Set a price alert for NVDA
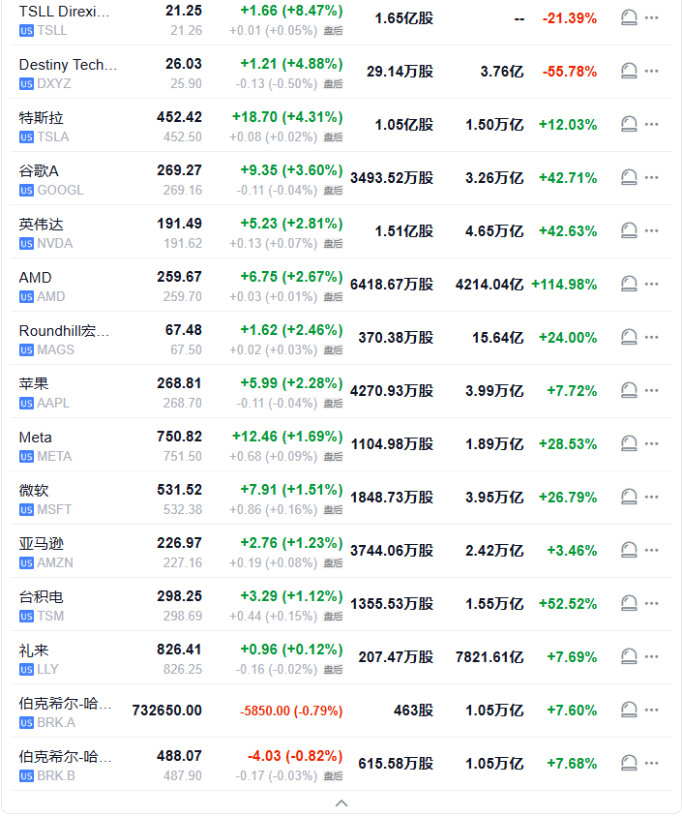Viewport: 682px width, 817px height. click(629, 231)
